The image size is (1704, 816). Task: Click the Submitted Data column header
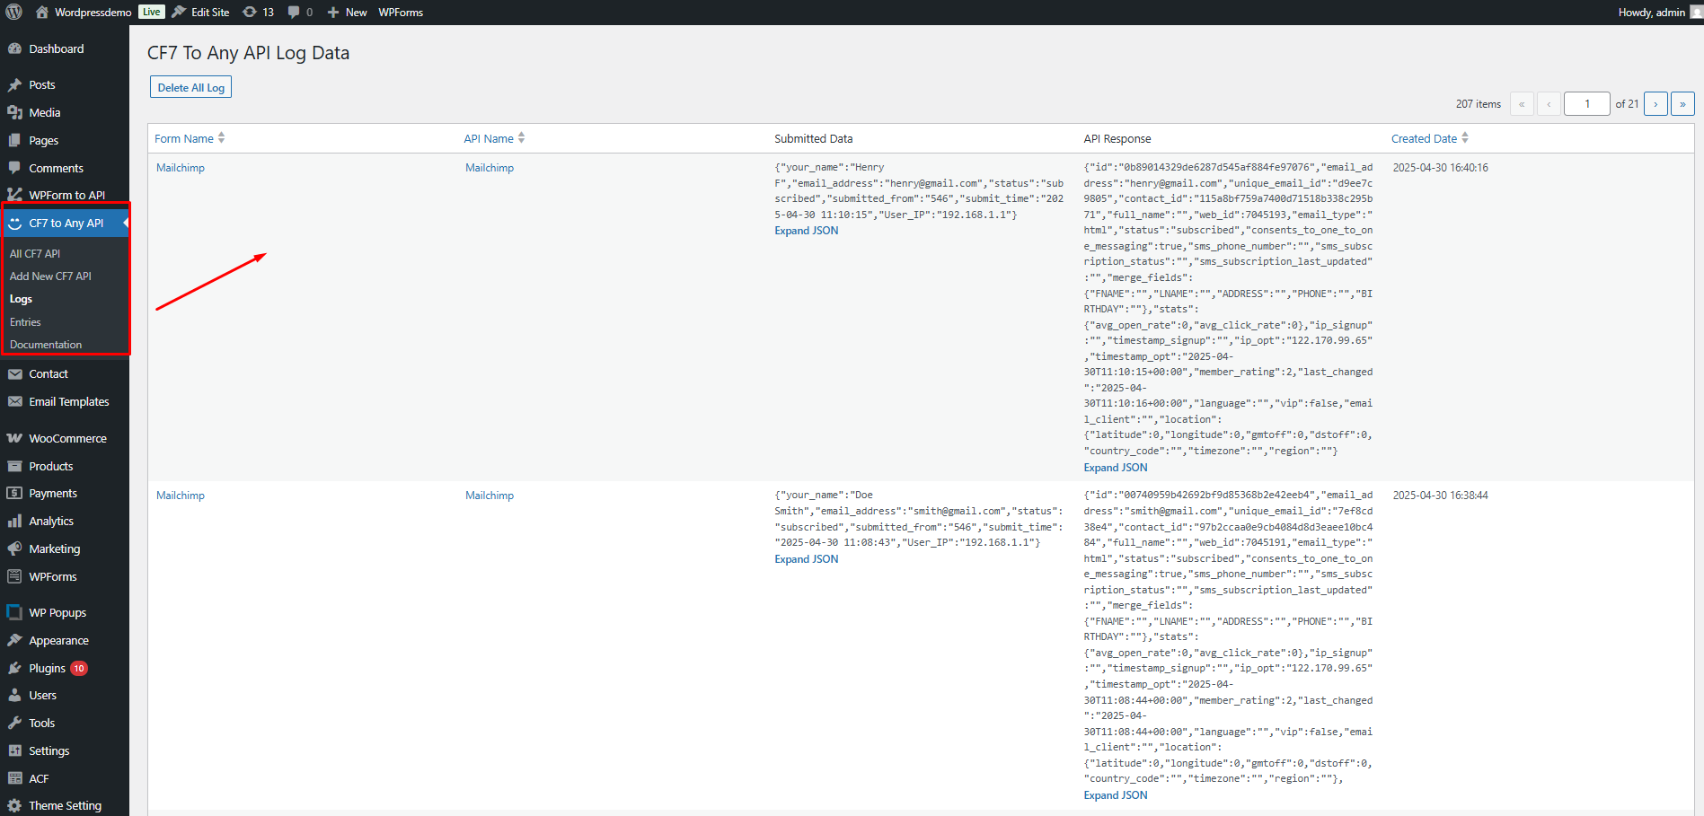[814, 138]
